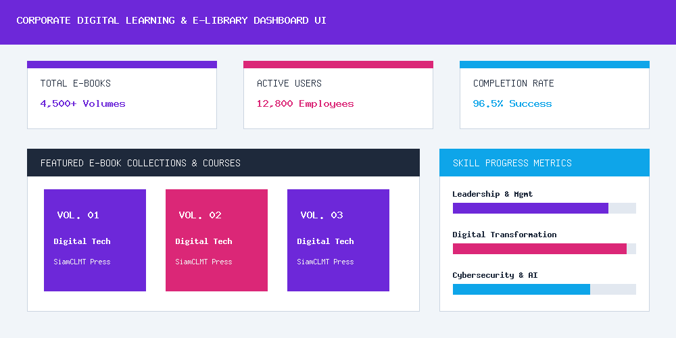Screen dimensions: 676x338
Task: Open the Vol. 01 Digital Tech book cover
Action: click(x=95, y=240)
